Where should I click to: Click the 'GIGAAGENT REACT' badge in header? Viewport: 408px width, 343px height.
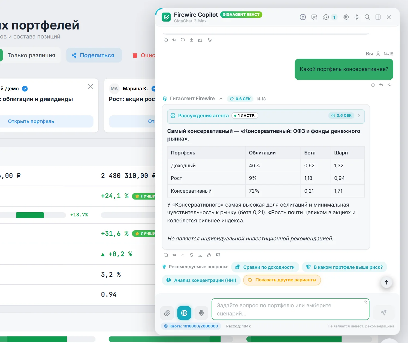click(241, 14)
